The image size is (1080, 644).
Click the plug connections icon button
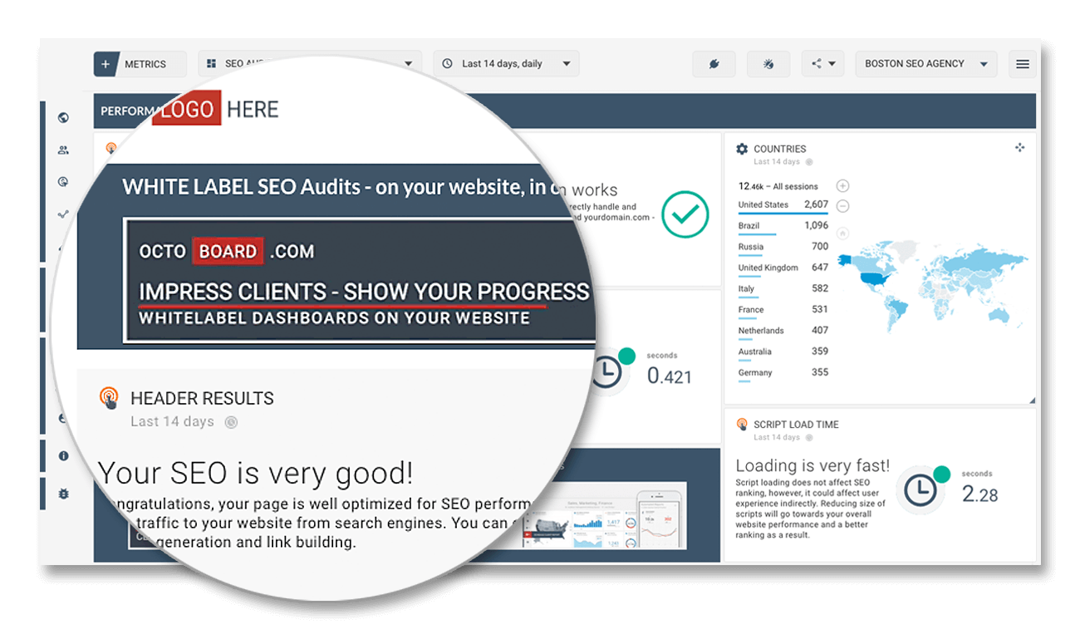point(714,64)
